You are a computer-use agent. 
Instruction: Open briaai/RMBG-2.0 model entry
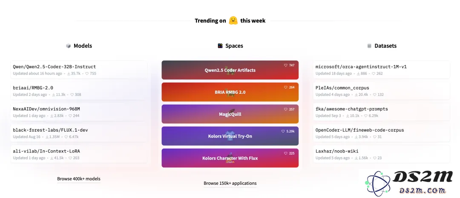79,91
